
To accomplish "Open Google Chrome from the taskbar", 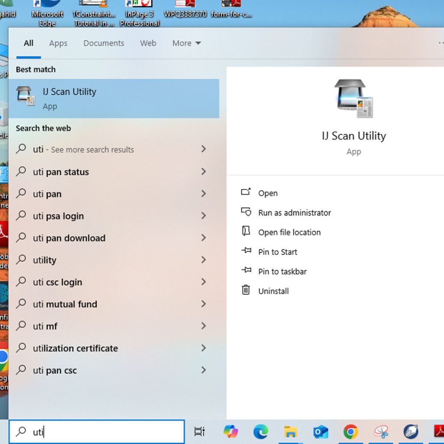I will [350, 431].
